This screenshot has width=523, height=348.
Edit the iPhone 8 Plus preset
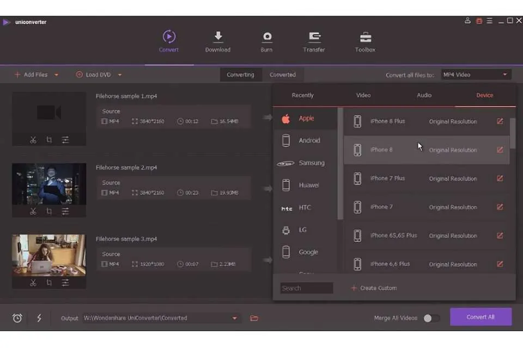coord(500,121)
